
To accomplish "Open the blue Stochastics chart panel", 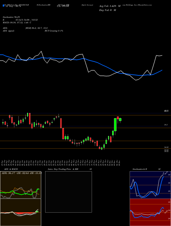I will [150, 185].
